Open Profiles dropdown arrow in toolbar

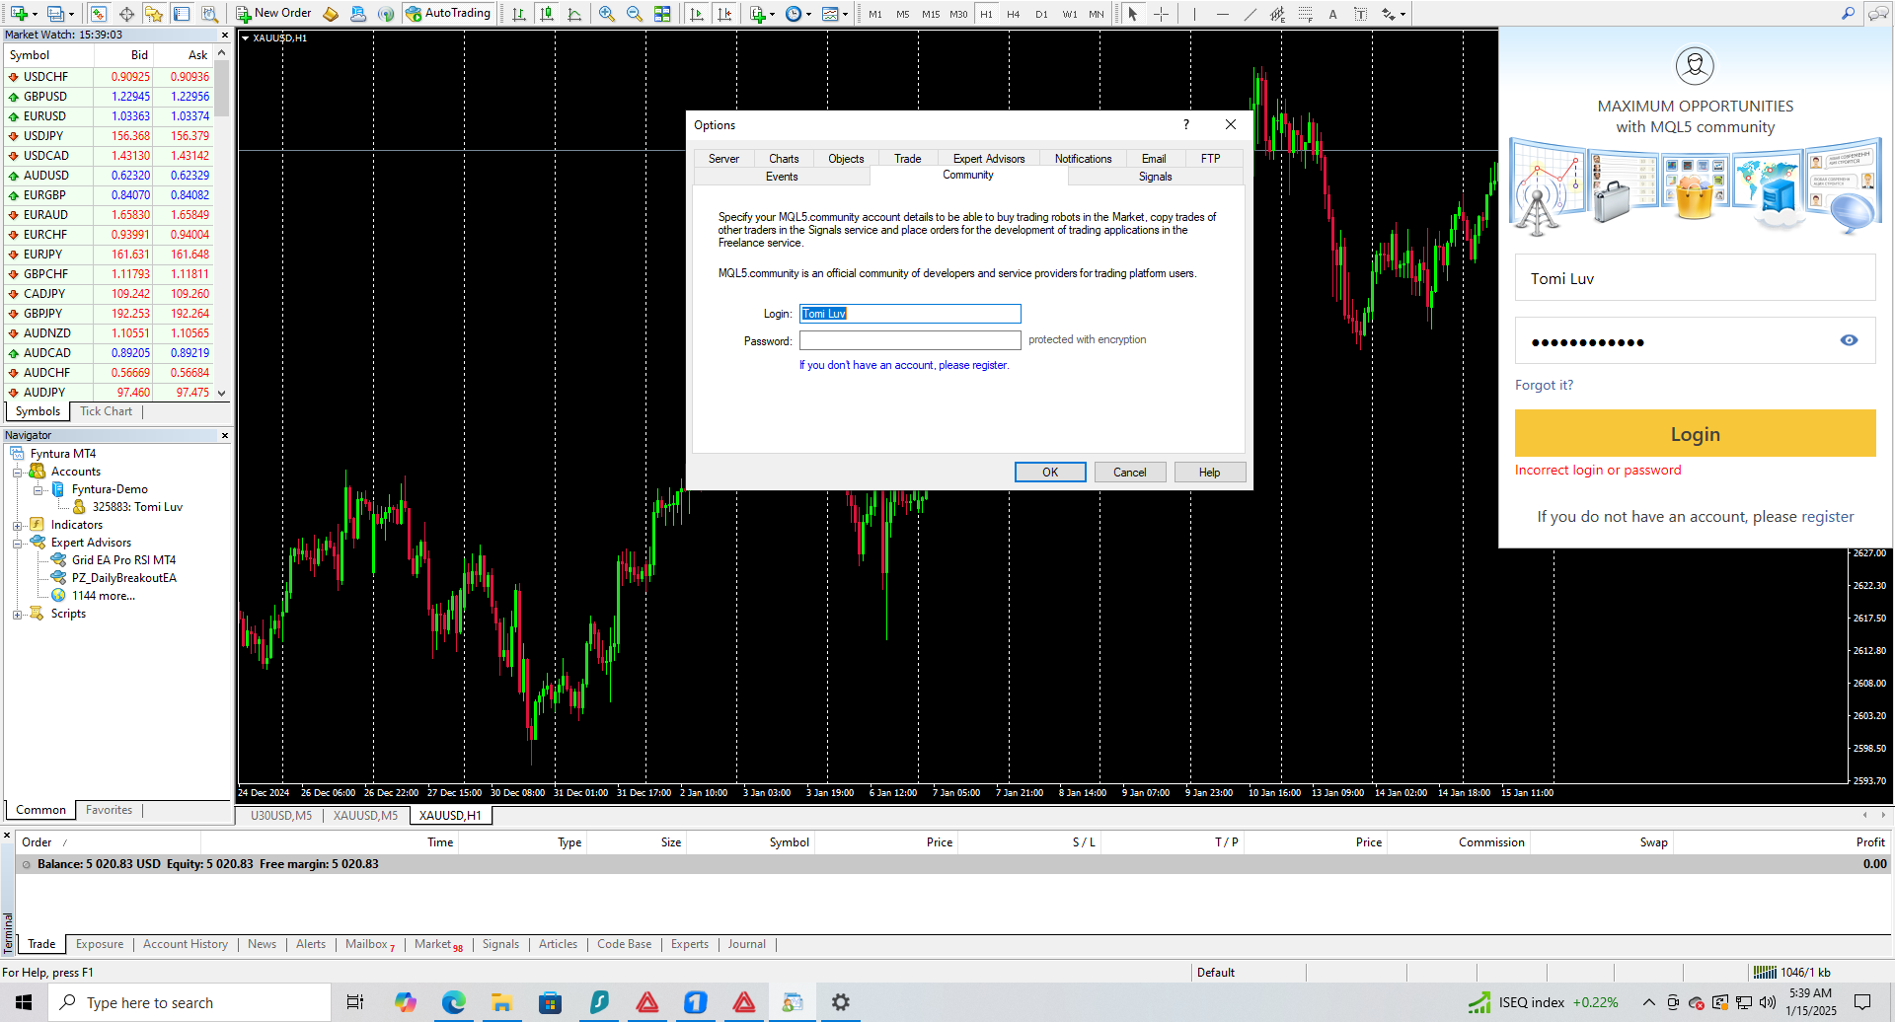pyautogui.click(x=72, y=14)
